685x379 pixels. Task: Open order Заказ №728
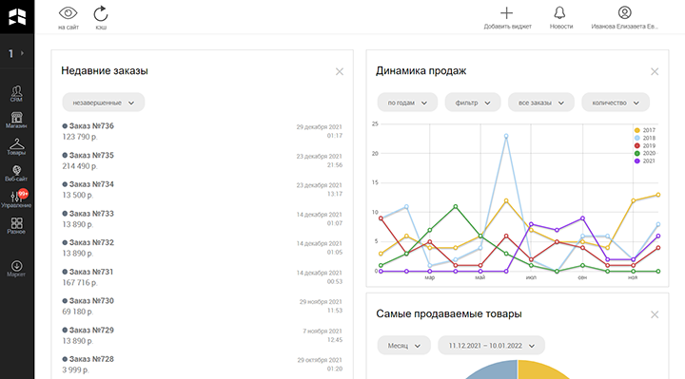91,359
